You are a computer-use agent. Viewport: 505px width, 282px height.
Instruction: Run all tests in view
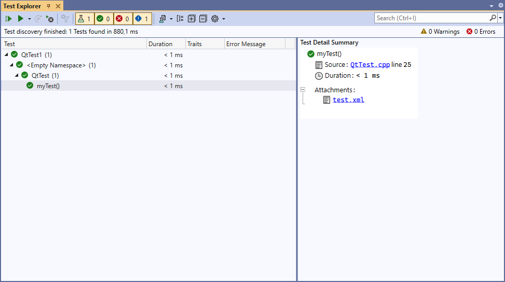click(8, 19)
